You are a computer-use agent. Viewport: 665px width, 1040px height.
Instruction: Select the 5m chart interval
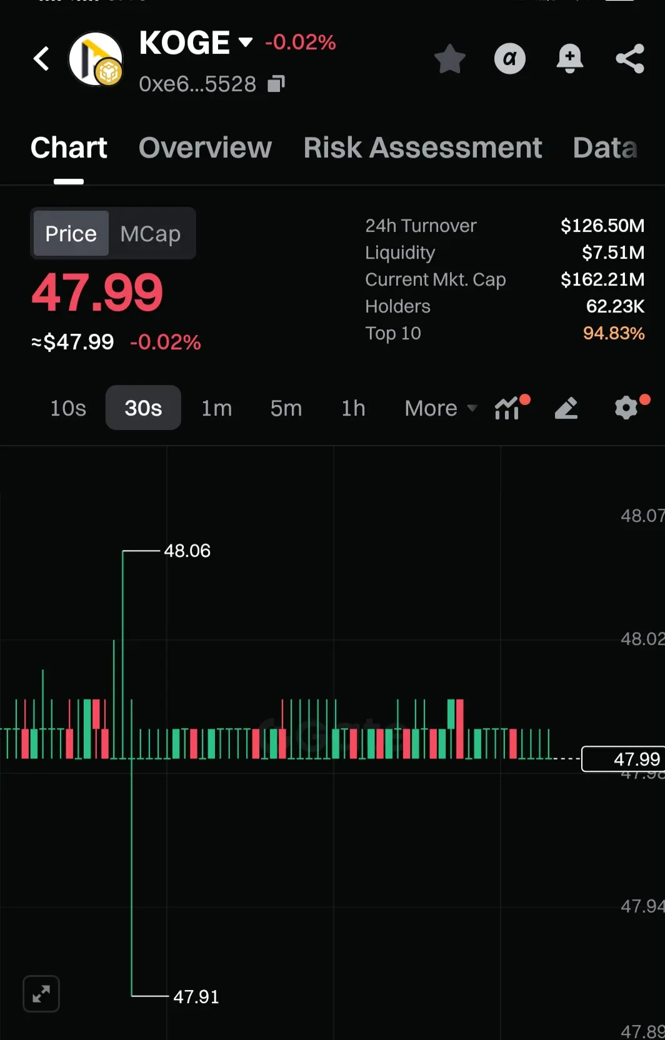point(286,408)
